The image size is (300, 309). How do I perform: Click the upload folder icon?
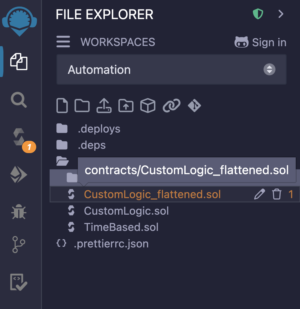(126, 106)
